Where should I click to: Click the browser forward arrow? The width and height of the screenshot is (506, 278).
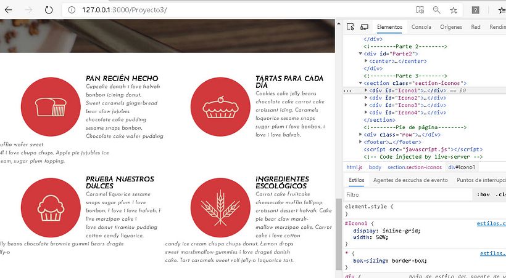point(29,10)
